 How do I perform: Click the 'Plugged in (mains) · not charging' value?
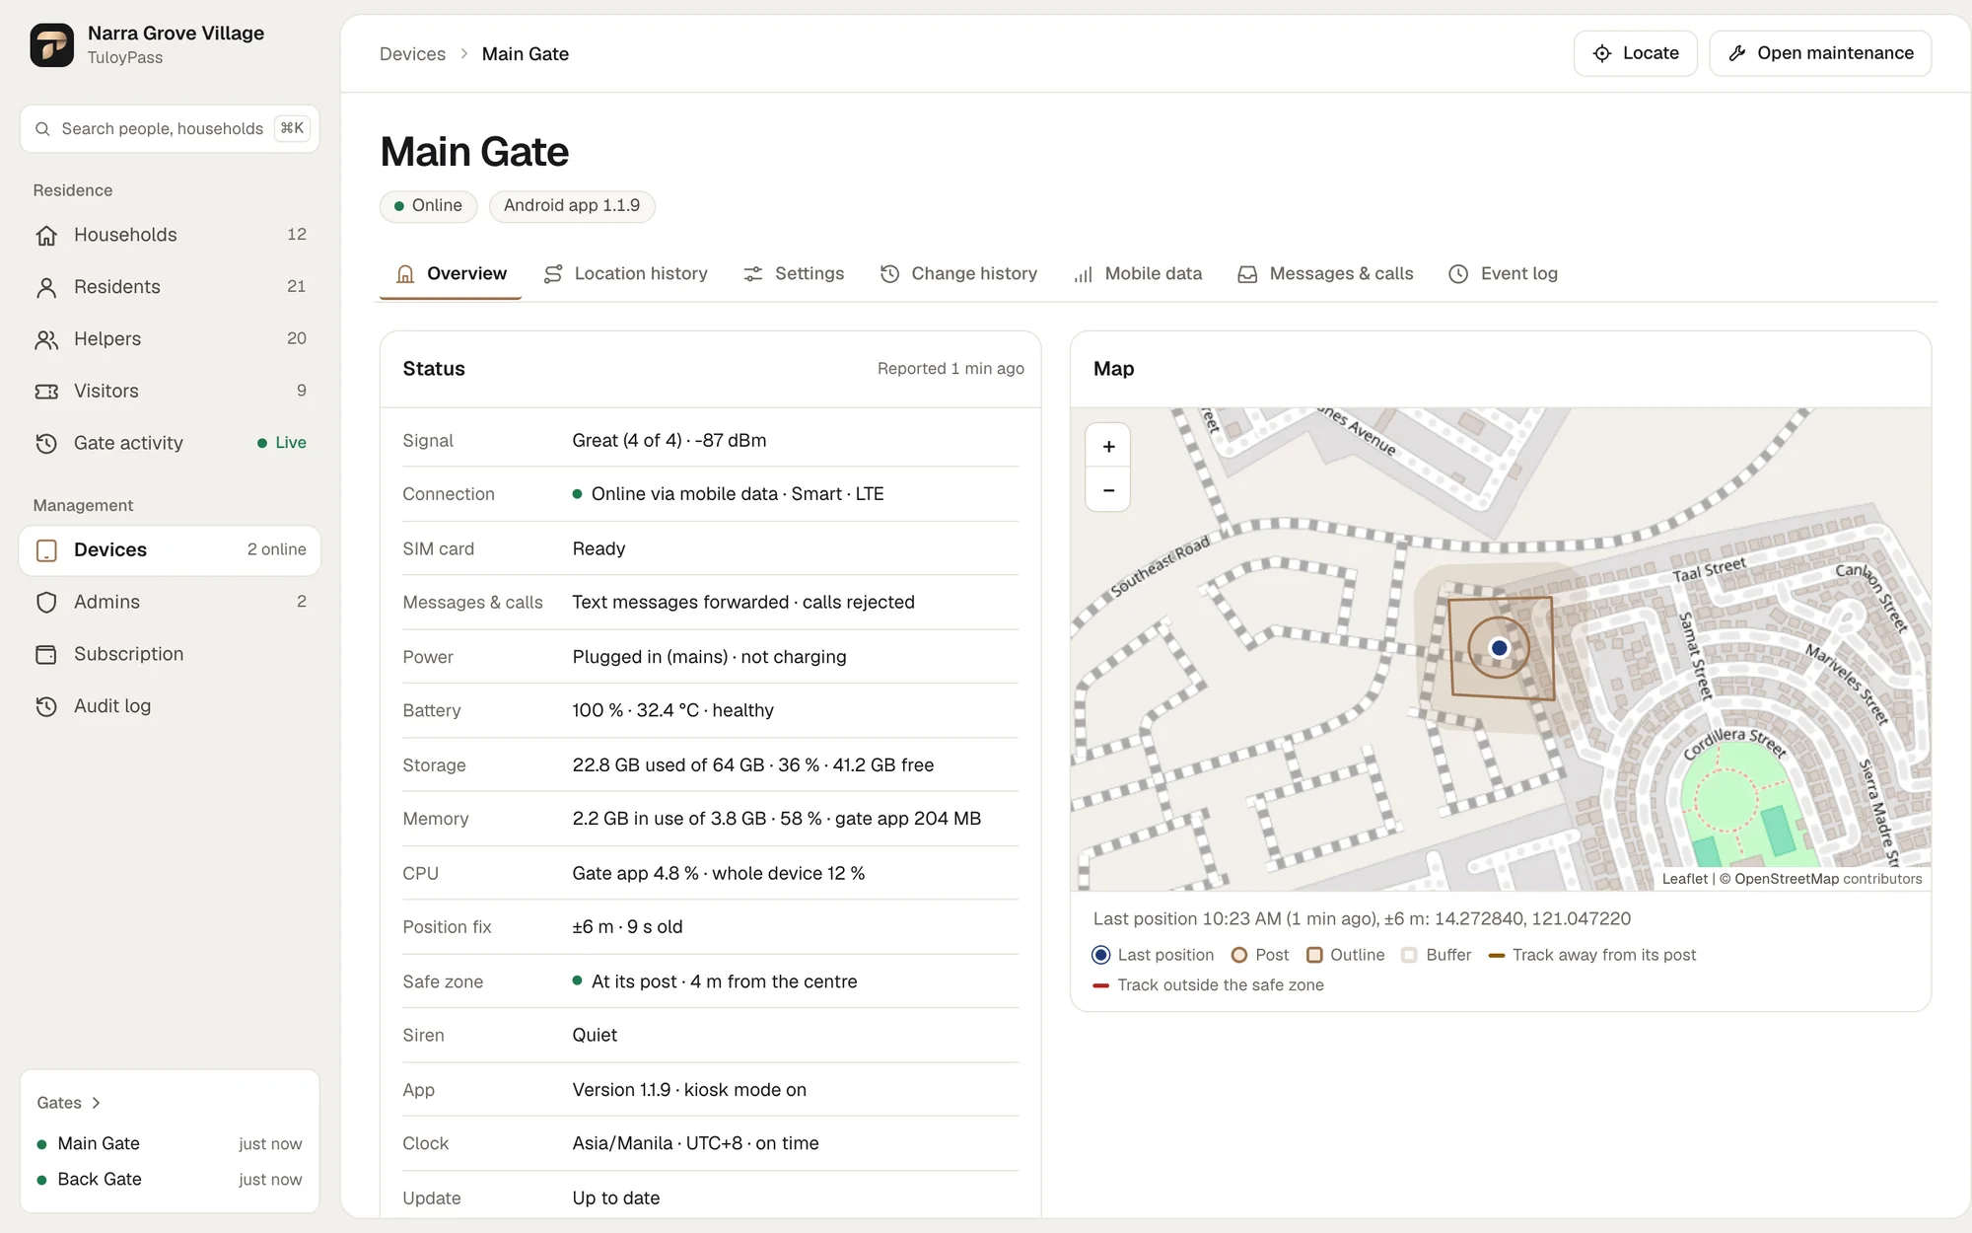click(x=709, y=657)
